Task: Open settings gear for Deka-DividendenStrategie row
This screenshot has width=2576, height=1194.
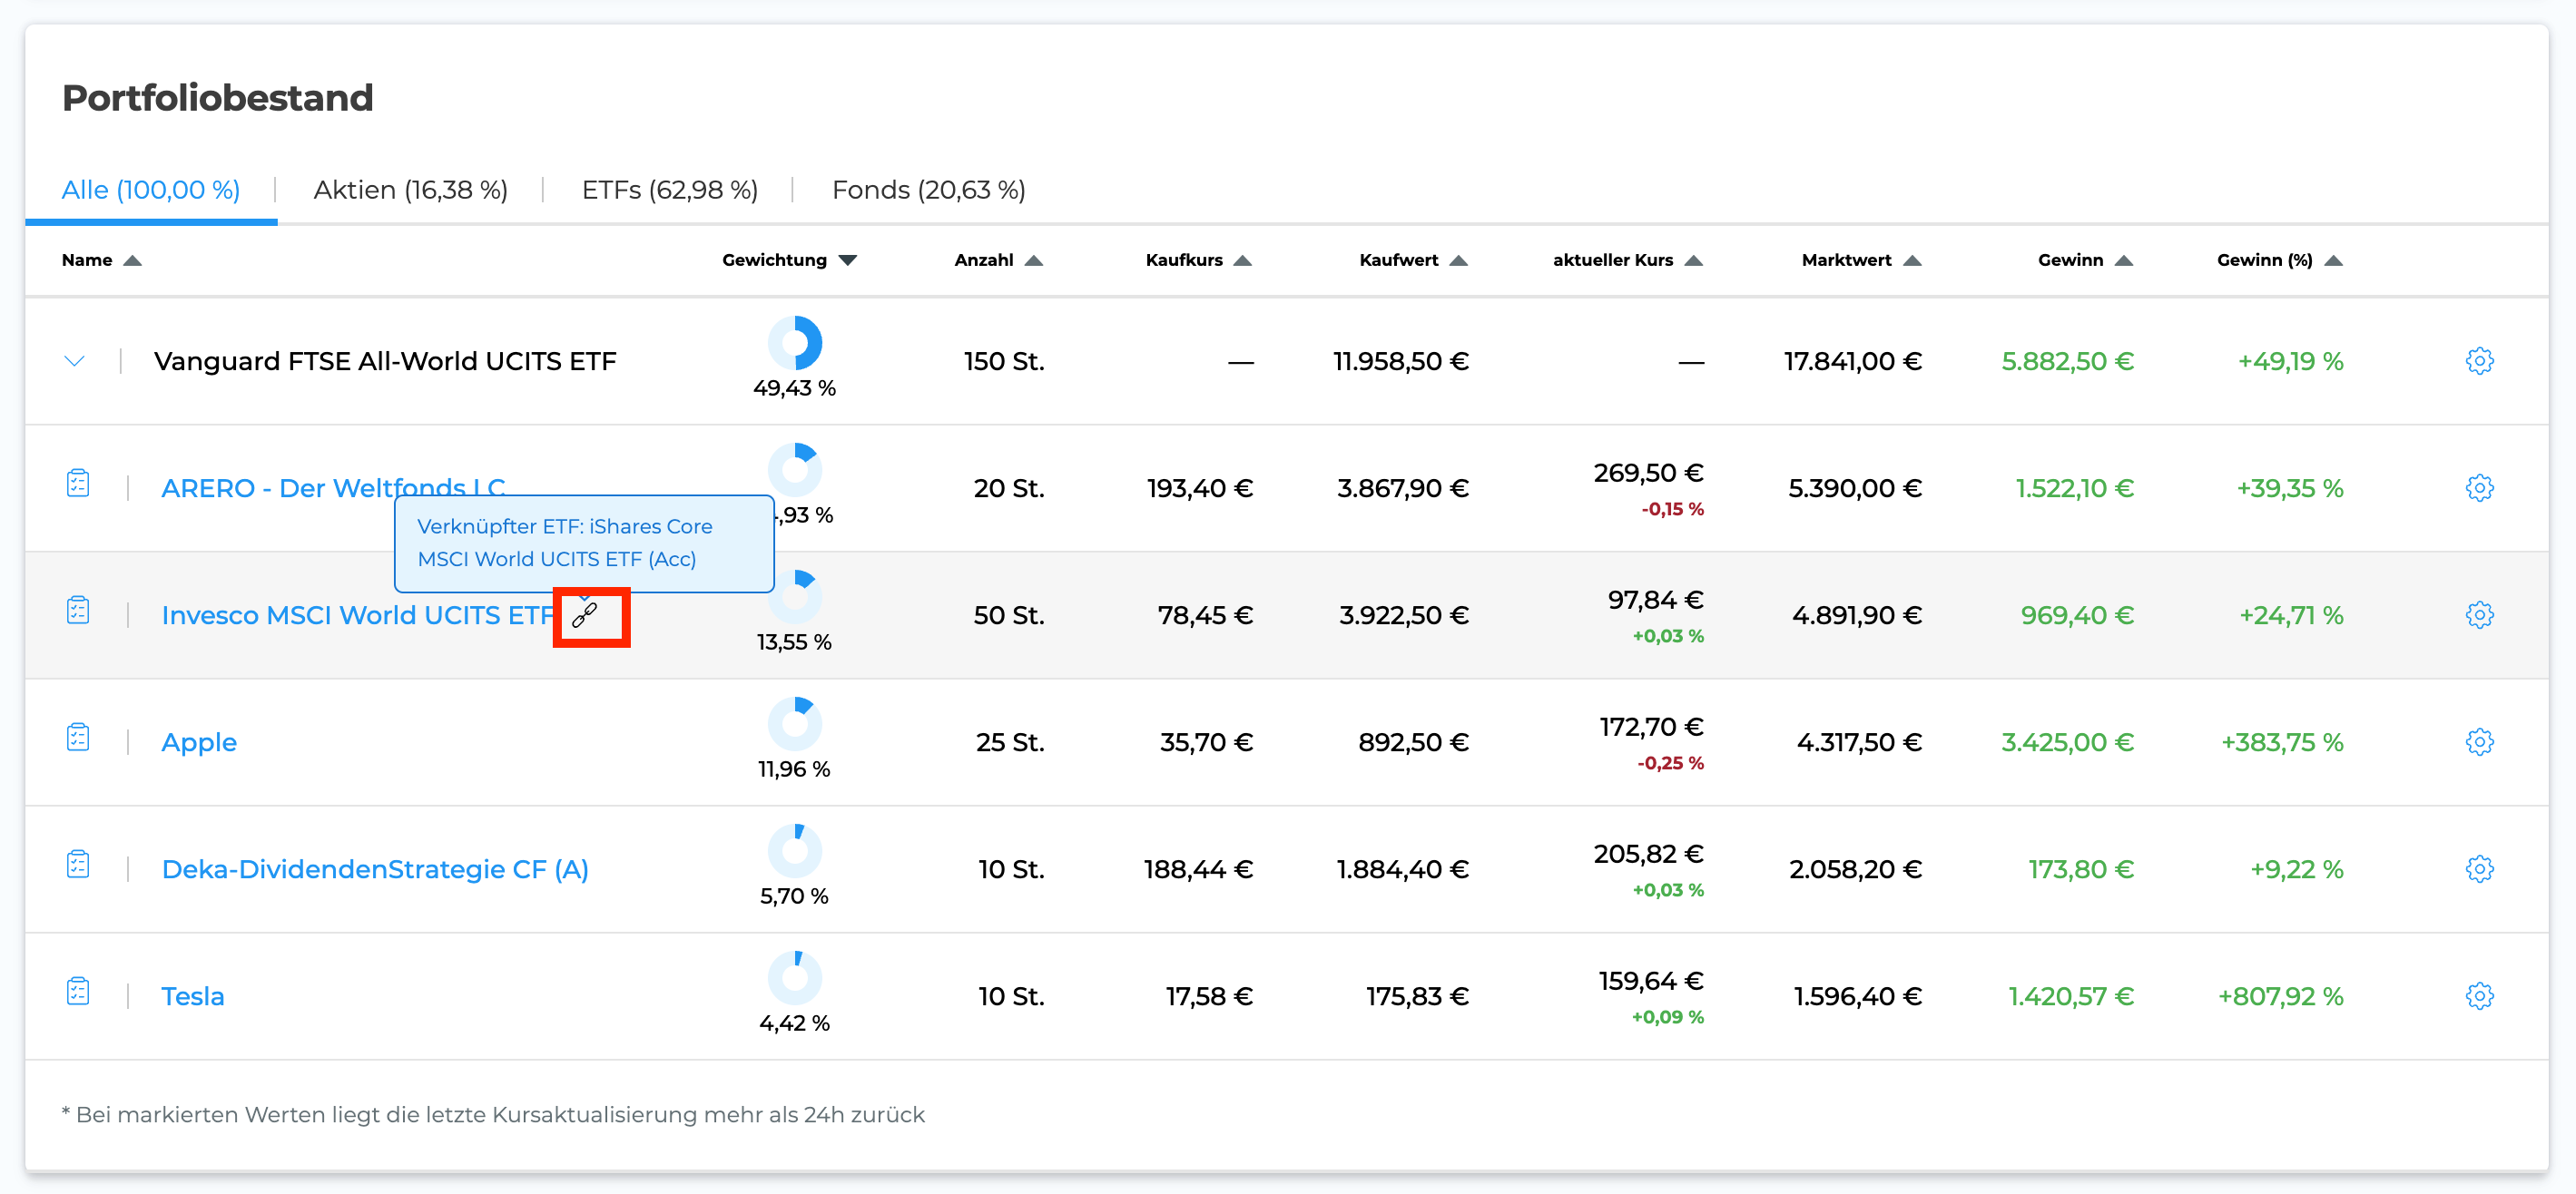Action: coord(2479,868)
